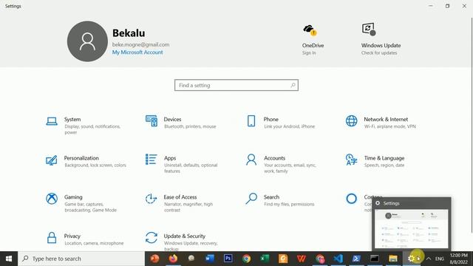
Task: Open Firefox from the taskbar
Action: click(x=173, y=259)
